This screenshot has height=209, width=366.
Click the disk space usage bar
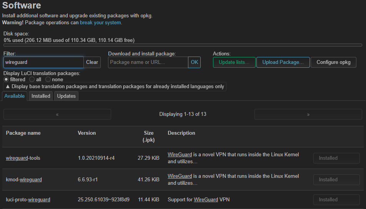click(183, 45)
